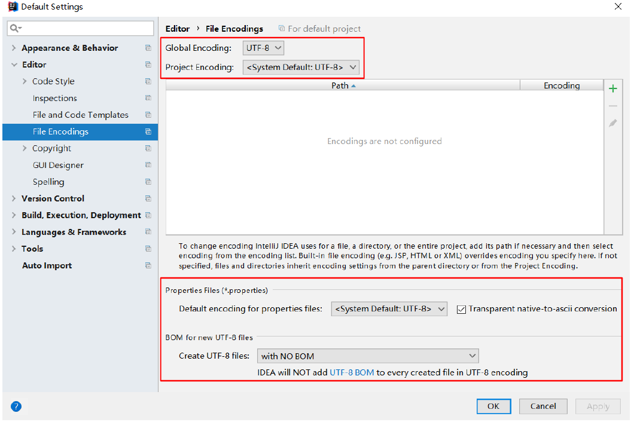The image size is (631, 422).
Task: Click project-level icon beside Languages & Frameworks
Action: [x=148, y=232]
